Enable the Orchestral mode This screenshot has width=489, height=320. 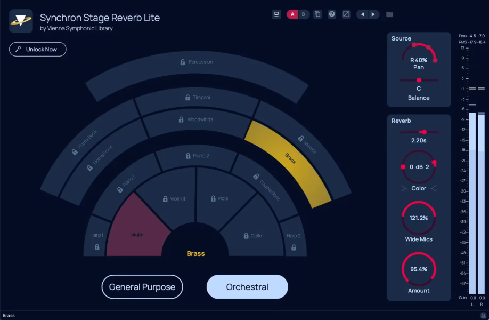(247, 287)
